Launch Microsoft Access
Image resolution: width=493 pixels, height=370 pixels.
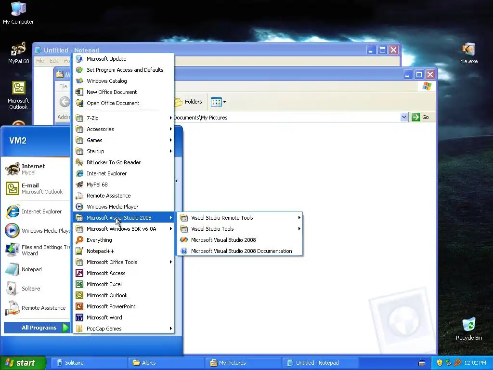click(x=123, y=273)
